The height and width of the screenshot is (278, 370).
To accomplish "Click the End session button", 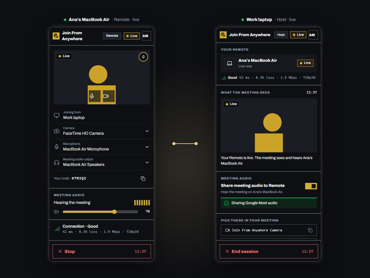I will (x=269, y=251).
